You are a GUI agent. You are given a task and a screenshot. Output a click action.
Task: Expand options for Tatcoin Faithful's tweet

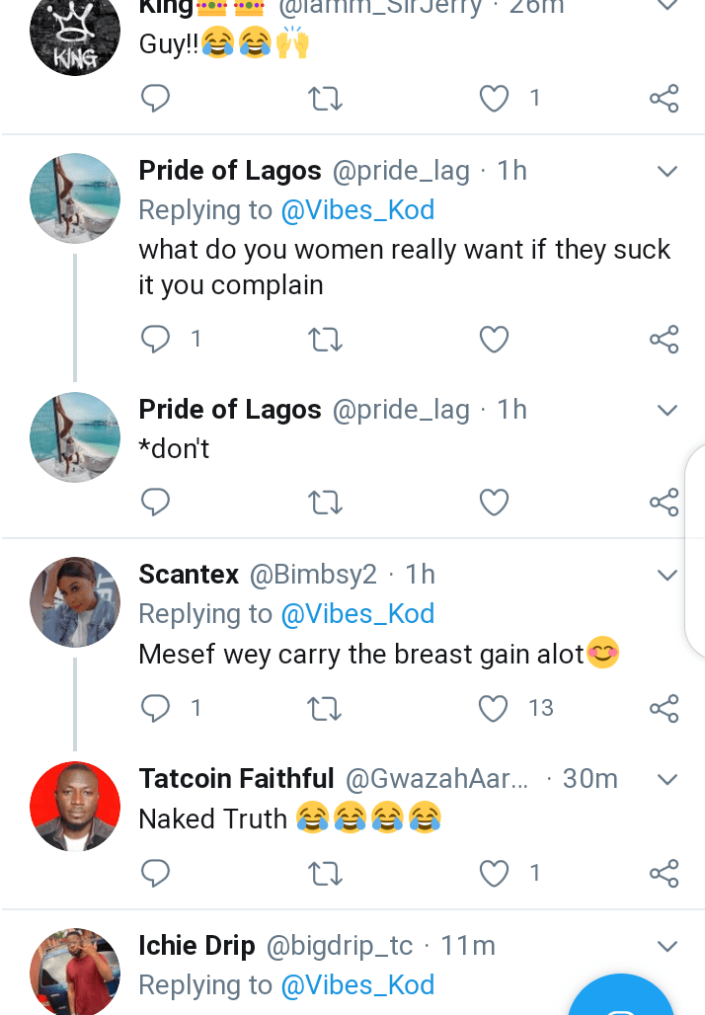pos(667,780)
